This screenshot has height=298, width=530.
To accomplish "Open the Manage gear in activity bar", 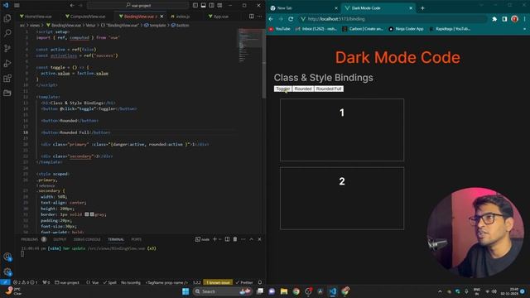I will click(7, 272).
